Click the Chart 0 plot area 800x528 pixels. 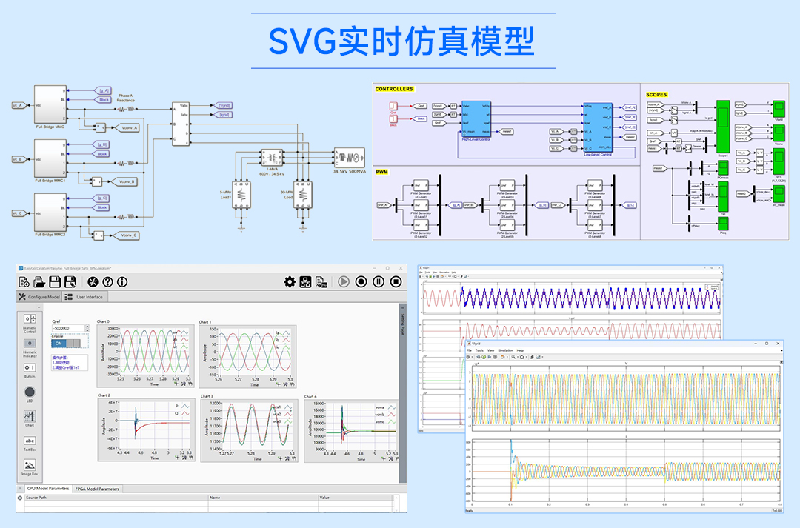click(155, 351)
